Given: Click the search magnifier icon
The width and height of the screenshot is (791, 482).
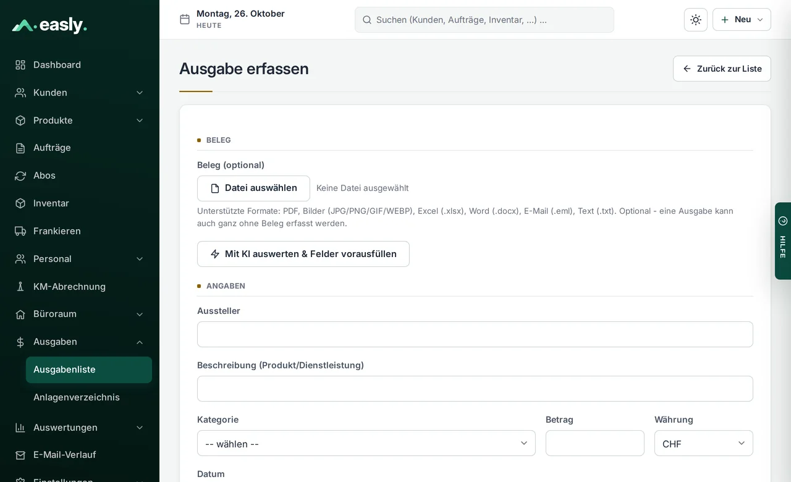Looking at the screenshot, I should (366, 20).
